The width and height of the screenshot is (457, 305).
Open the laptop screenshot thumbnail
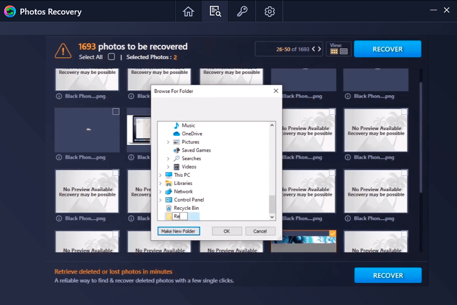pyautogui.click(x=139, y=130)
